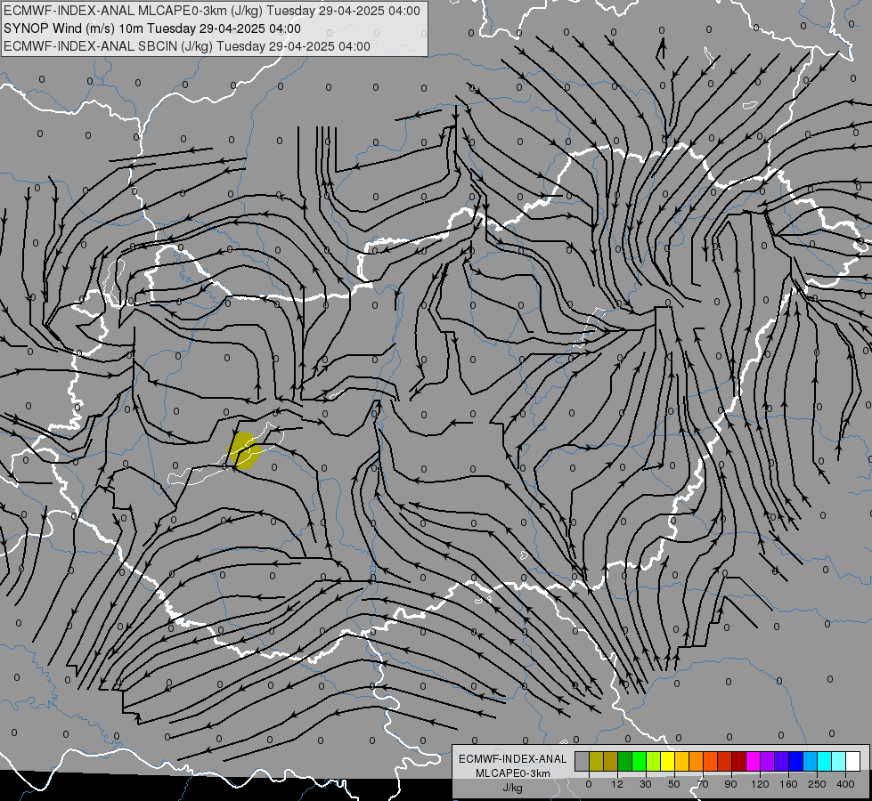Click the legend value 160
This screenshot has height=801, width=872.
pyautogui.click(x=788, y=784)
